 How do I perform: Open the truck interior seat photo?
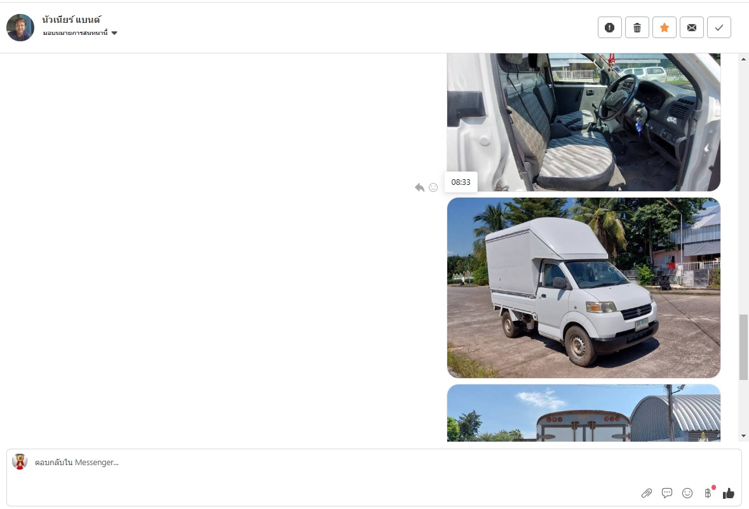[x=583, y=123]
